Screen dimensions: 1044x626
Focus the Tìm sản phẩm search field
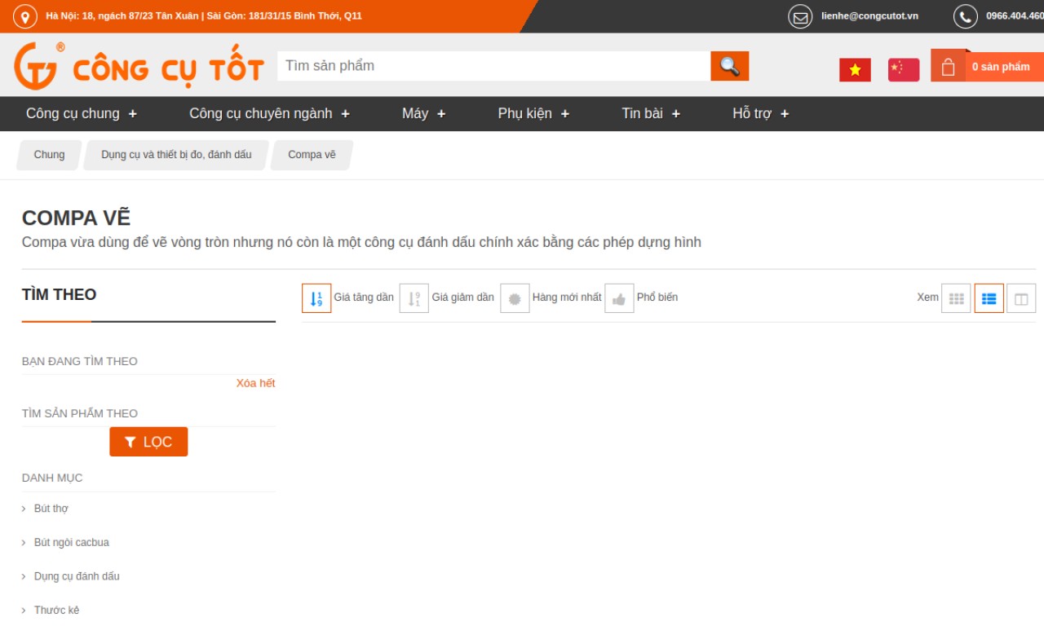coord(493,66)
